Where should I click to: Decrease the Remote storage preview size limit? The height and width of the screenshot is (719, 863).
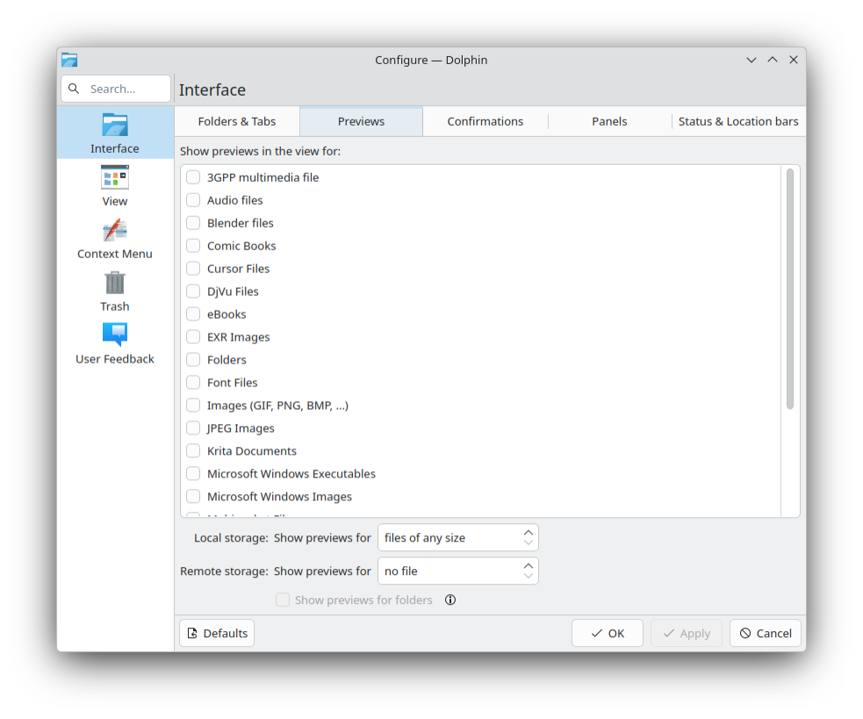pos(529,576)
